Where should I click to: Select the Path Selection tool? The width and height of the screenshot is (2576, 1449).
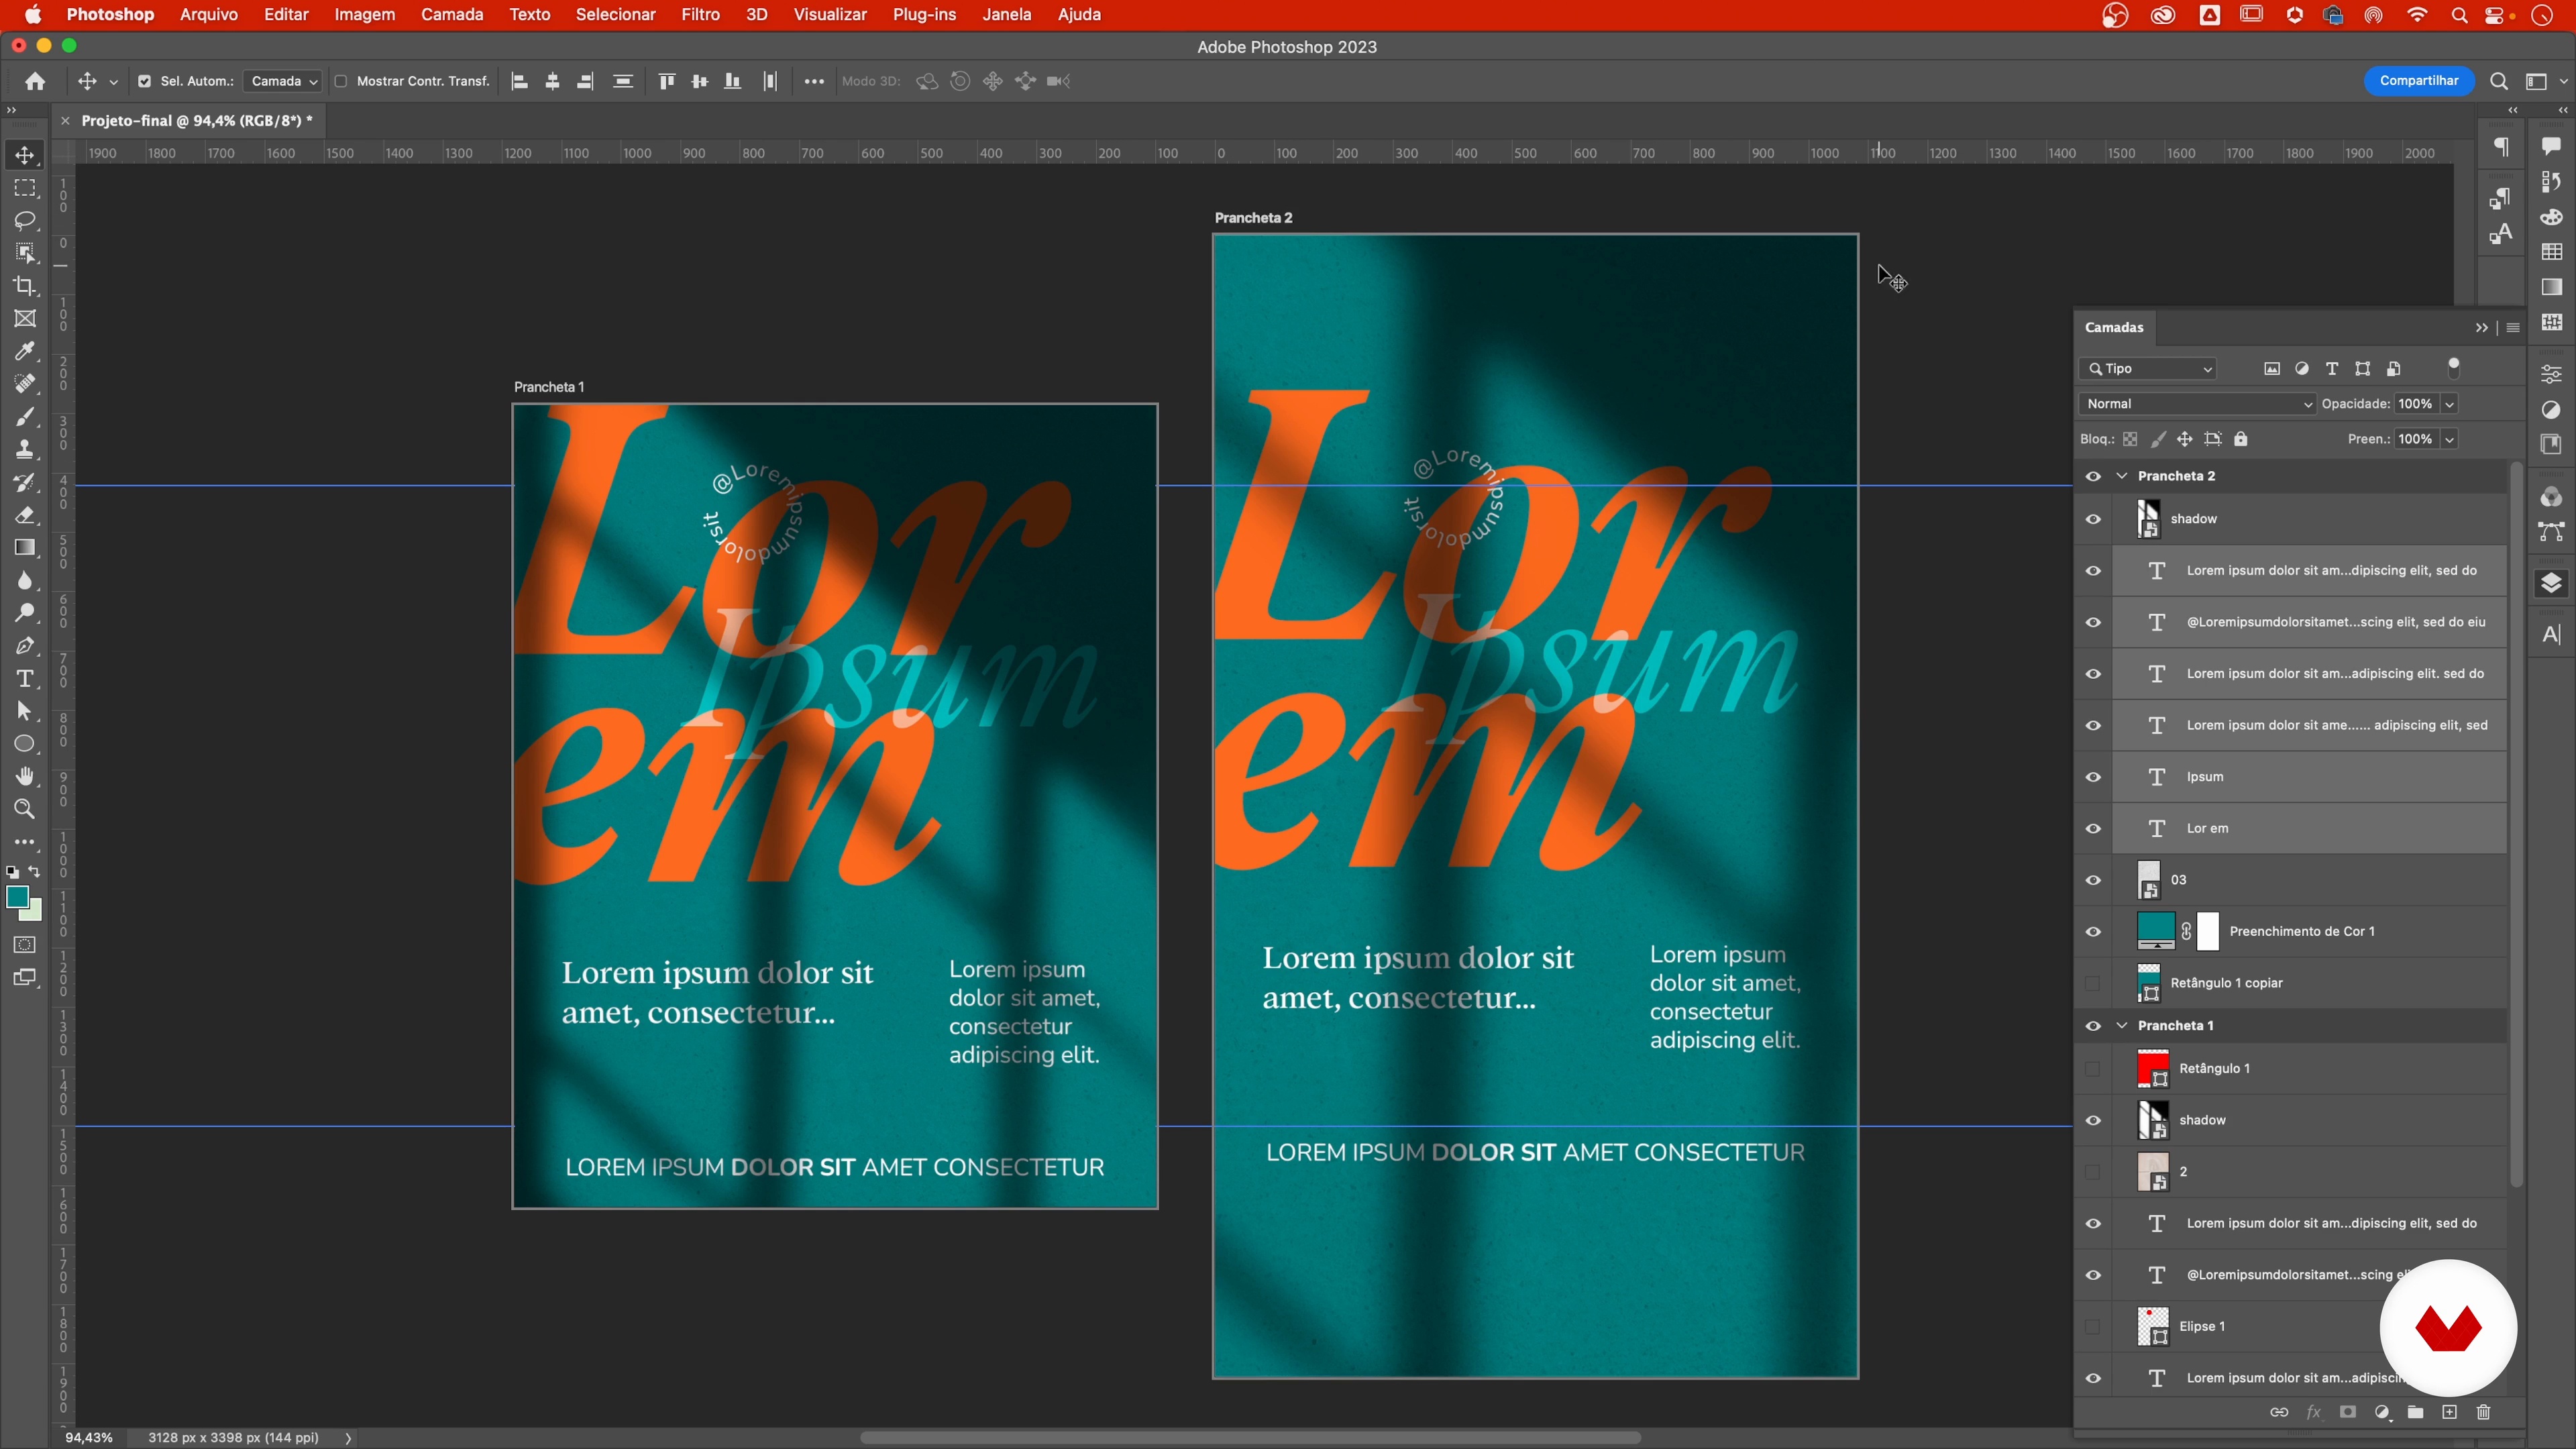[x=25, y=711]
